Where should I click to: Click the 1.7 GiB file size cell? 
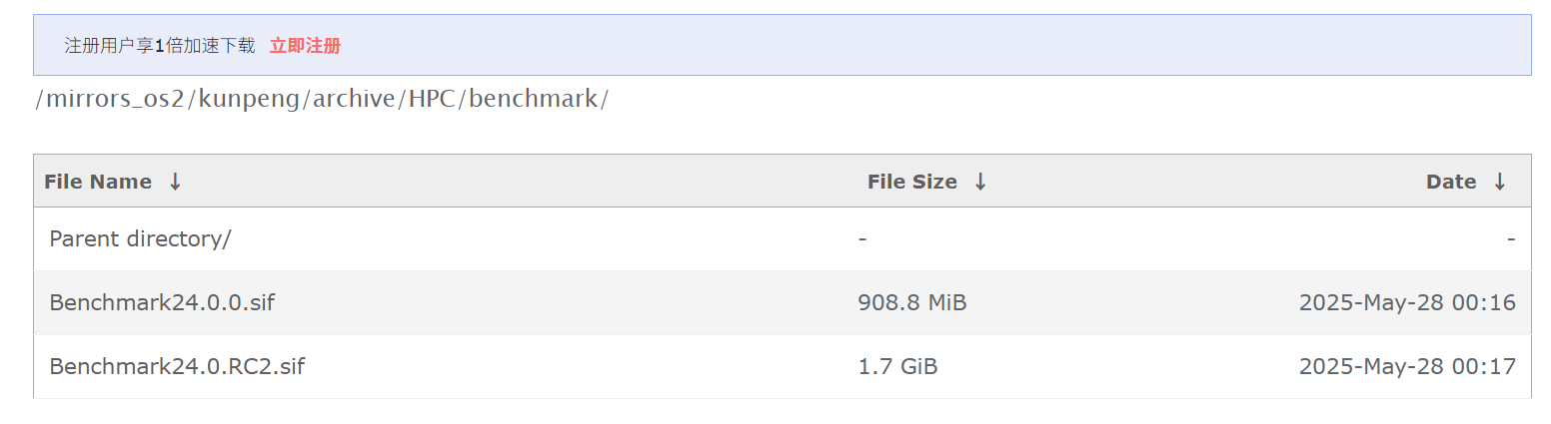(897, 367)
